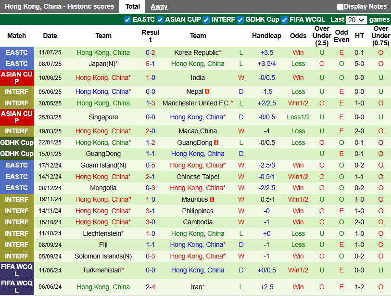391x296 pixels.
Task: Click GDHK Cup label on the 15/01/25 row
Action: pyautogui.click(x=17, y=154)
